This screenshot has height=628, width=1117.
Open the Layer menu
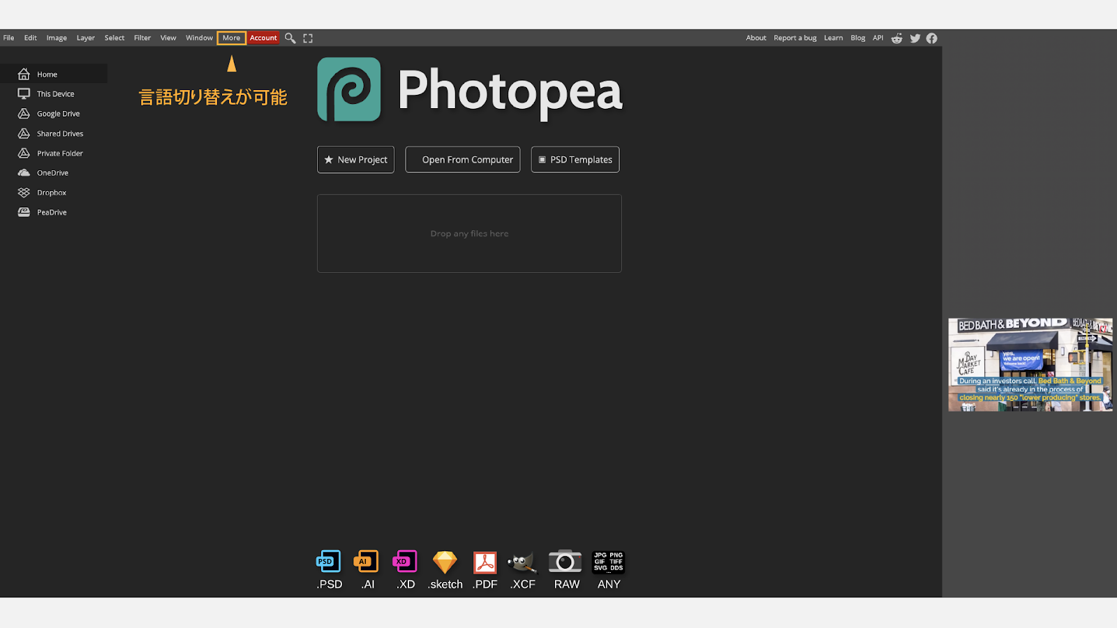(86, 38)
